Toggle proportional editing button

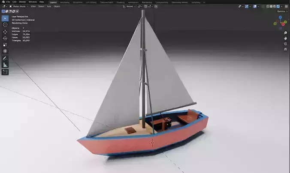156,6
